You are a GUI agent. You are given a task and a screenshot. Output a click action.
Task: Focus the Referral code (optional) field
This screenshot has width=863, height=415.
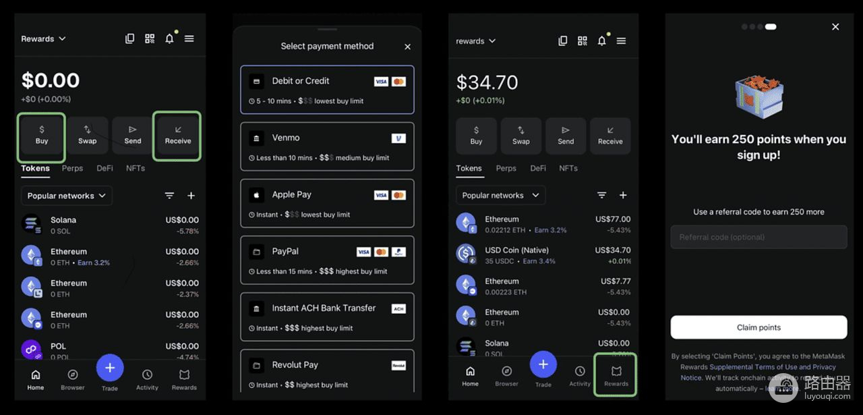[x=758, y=237]
